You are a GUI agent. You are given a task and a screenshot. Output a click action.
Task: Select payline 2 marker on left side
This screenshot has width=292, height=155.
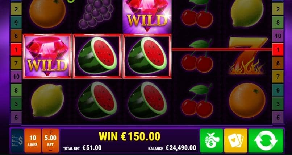pos(16,9)
